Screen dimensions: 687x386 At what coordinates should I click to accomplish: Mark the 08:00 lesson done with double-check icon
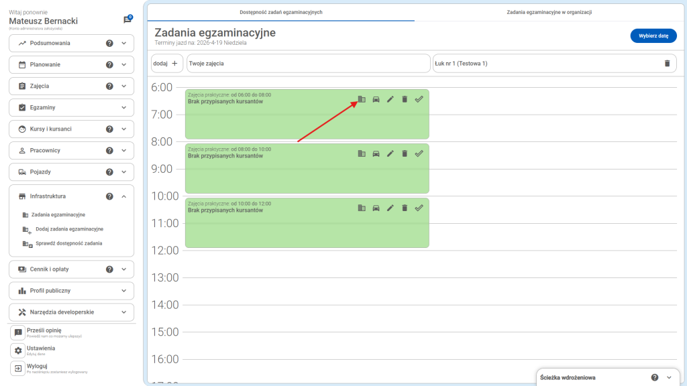(x=419, y=153)
